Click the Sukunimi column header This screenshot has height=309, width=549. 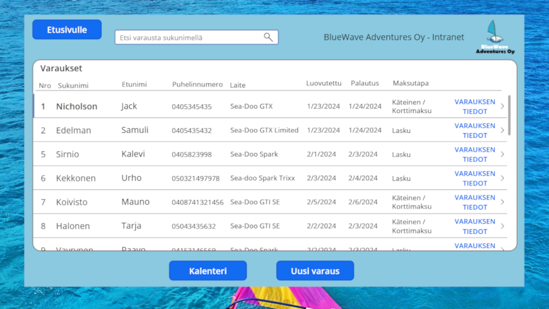[x=73, y=86]
